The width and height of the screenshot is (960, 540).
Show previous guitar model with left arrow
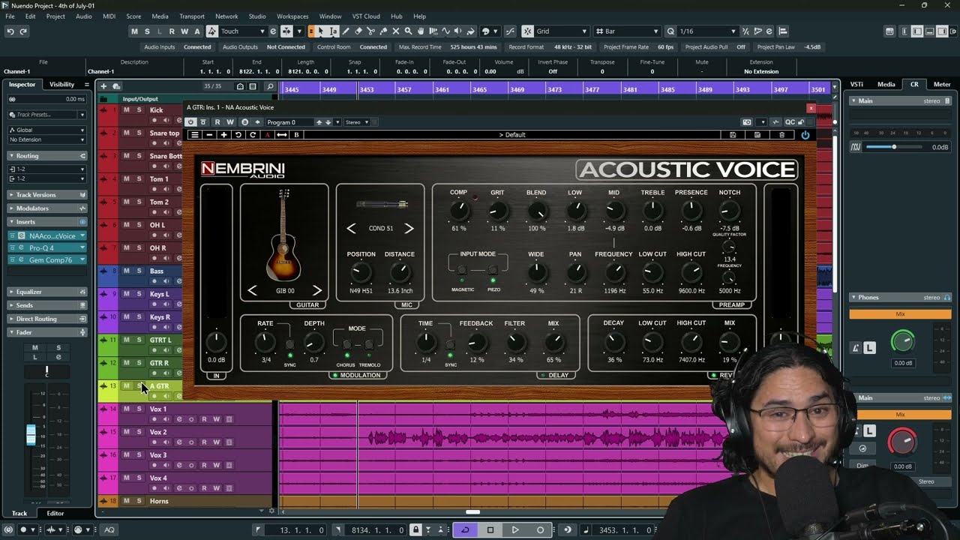click(253, 290)
